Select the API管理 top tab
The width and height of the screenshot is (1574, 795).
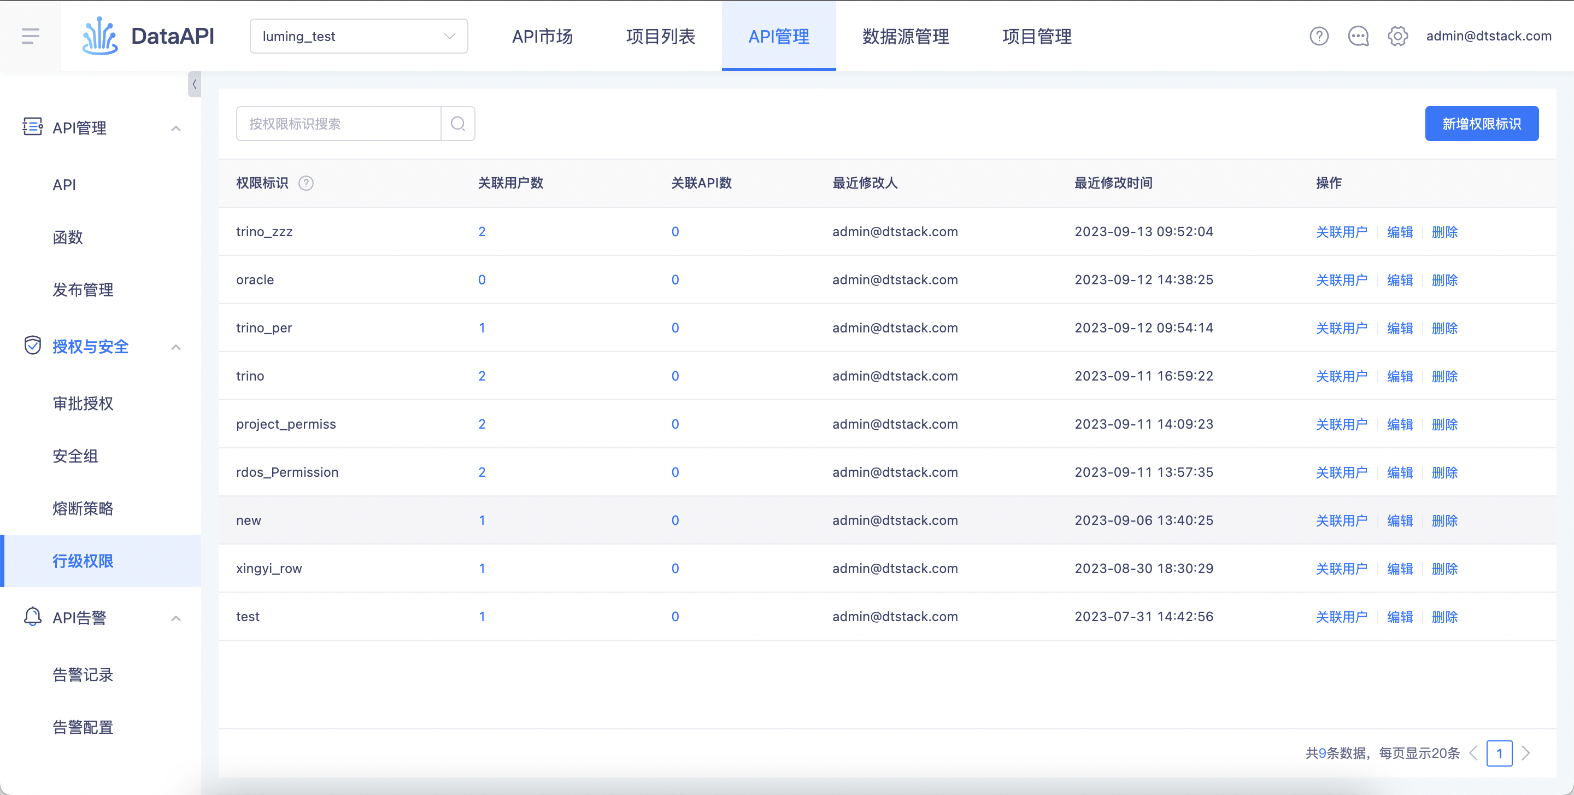[x=778, y=36]
